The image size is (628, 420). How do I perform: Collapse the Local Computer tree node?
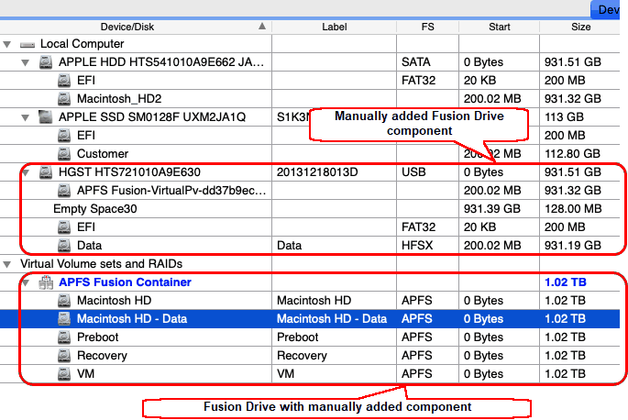(6, 44)
